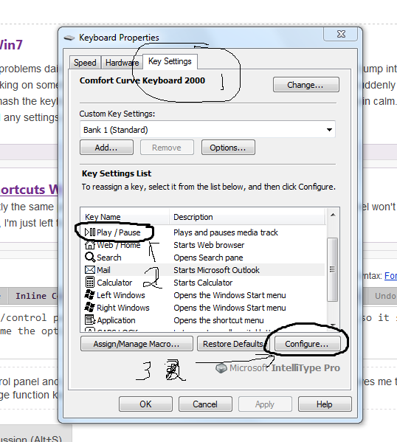The width and height of the screenshot is (397, 442).
Task: Click the Cancel button
Action: [x=205, y=404]
